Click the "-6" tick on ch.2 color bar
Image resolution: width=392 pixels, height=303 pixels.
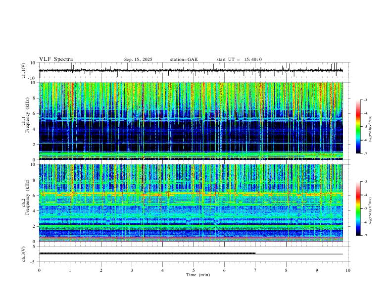click(x=365, y=222)
